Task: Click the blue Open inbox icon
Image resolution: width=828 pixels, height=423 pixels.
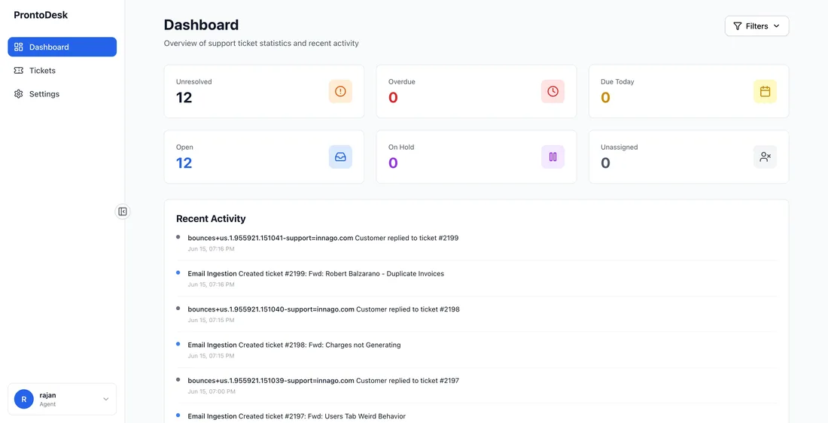Action: 340,157
